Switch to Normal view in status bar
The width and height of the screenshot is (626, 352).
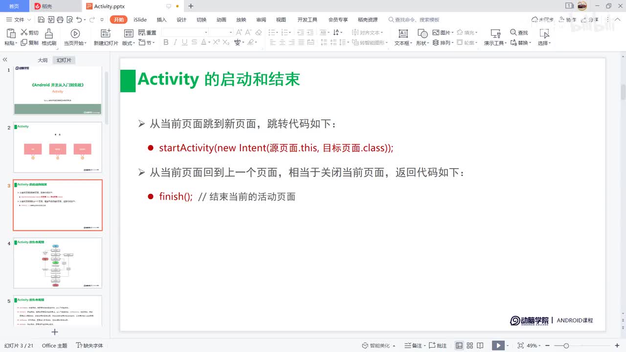(459, 346)
